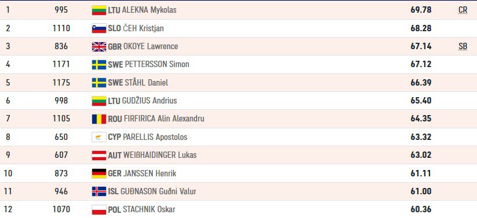Image resolution: width=477 pixels, height=218 pixels.
Task: Click the Germany flag next to JANSSEN Henrik
Action: 99,173
